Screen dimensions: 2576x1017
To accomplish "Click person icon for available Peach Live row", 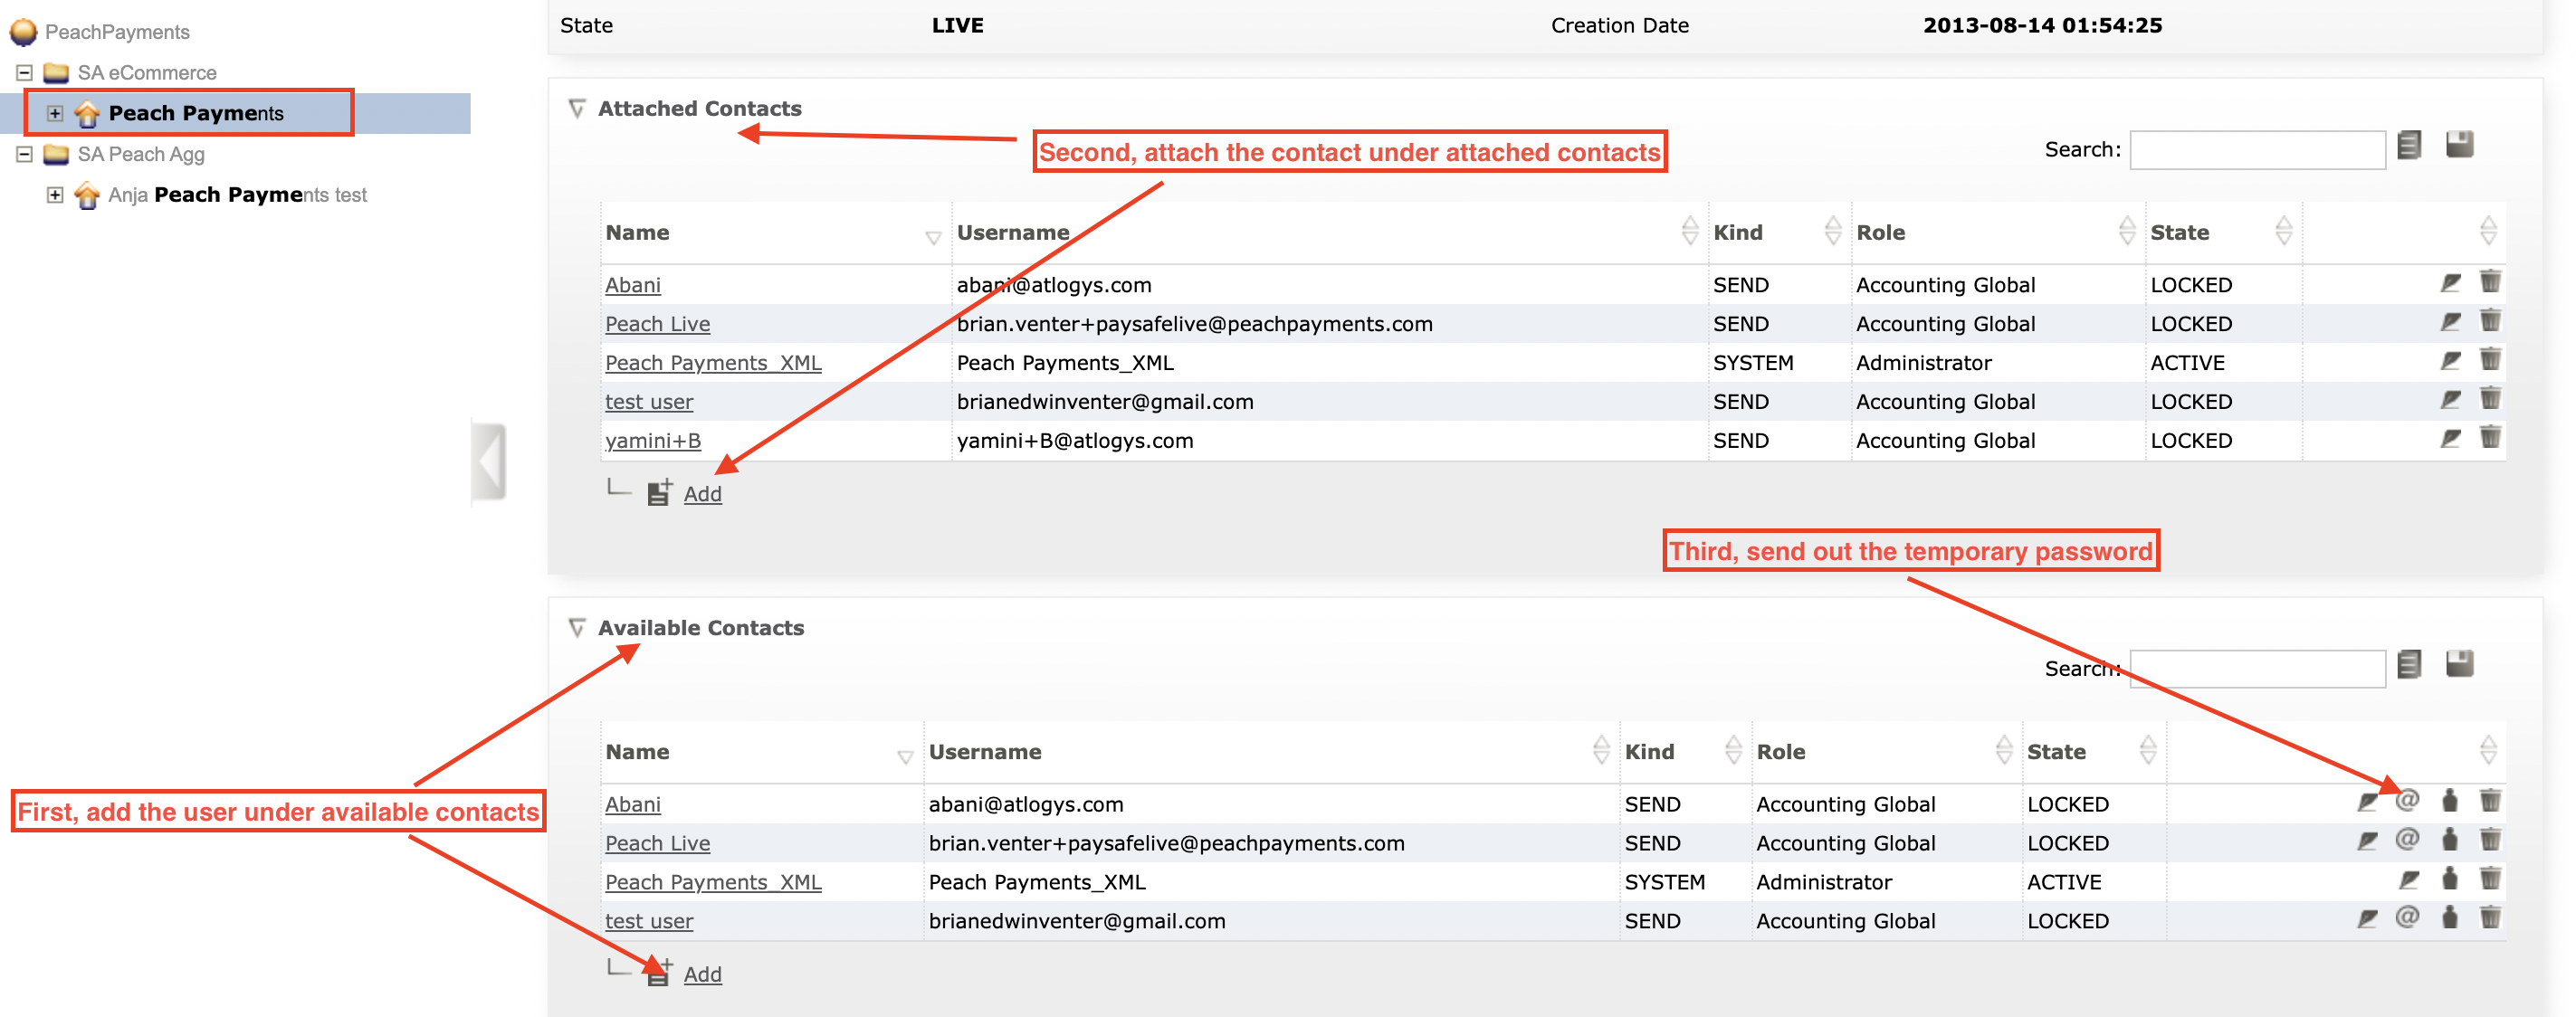I will pos(2449,840).
